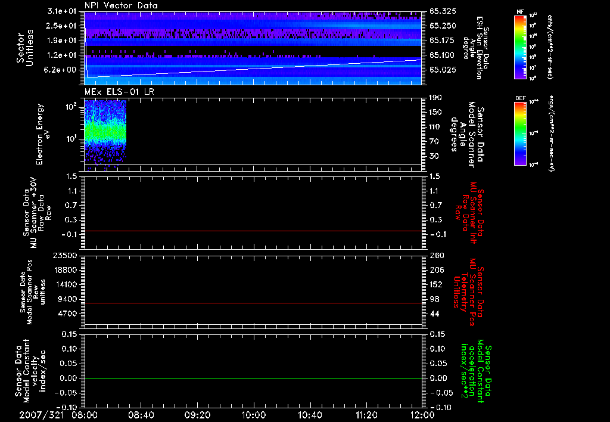
Task: Select the '65.250' sun elevation tick value
Action: pyautogui.click(x=443, y=26)
